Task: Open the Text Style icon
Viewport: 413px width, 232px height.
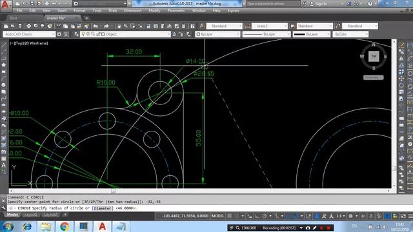Action: point(202,26)
